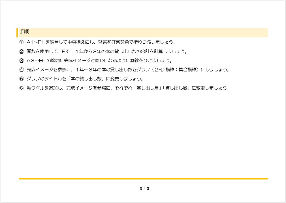
Task: Click step ③ about drawing borders on A3〜E6
Action: click(96, 61)
